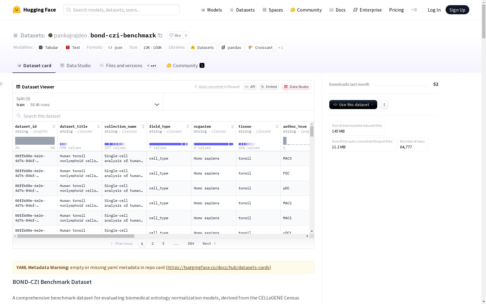Click the table horizontal scrollbar thumb
This screenshot has width=486, height=304.
76,236
